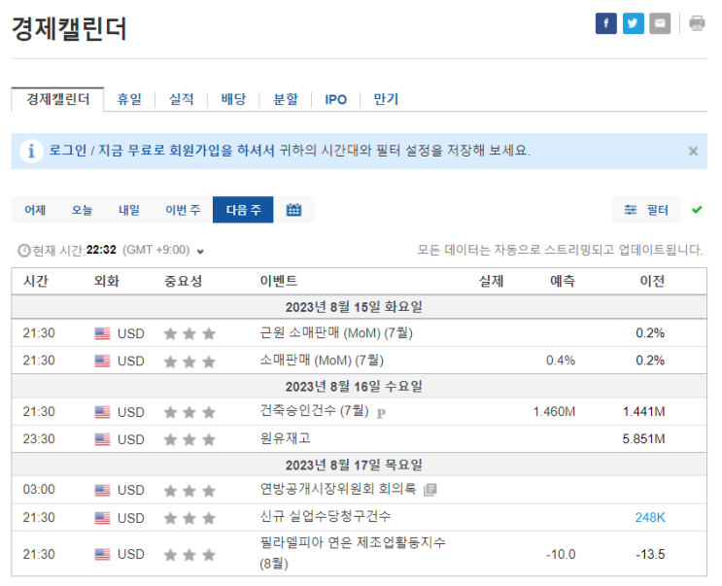
Task: Share the page on Facebook
Action: pos(606,23)
